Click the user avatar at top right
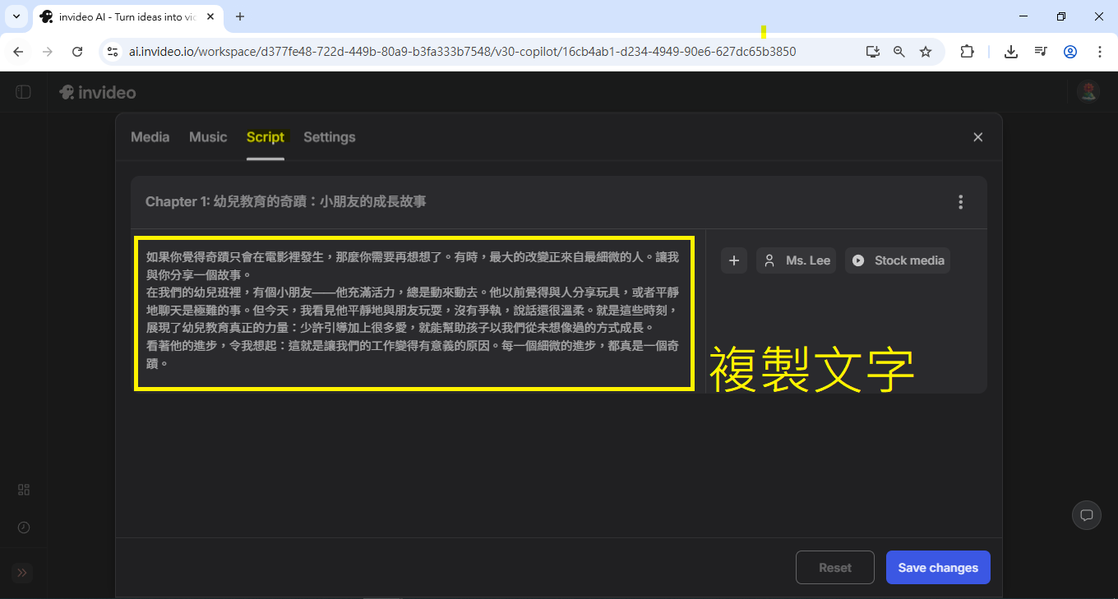 click(1088, 92)
